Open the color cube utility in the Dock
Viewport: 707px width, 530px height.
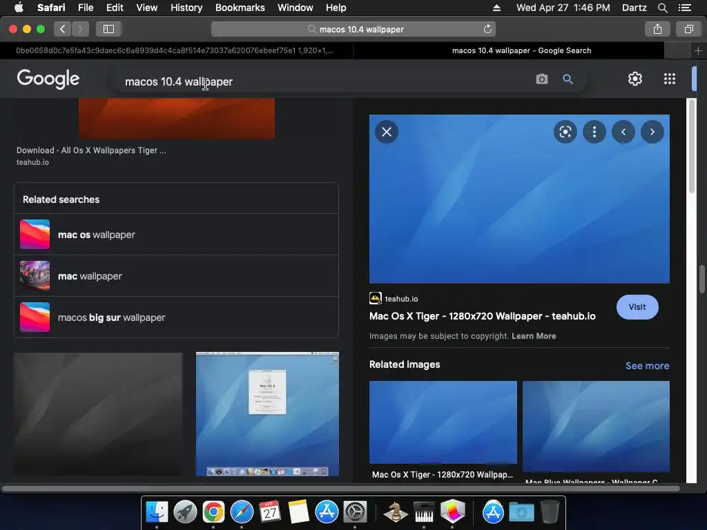pyautogui.click(x=452, y=511)
